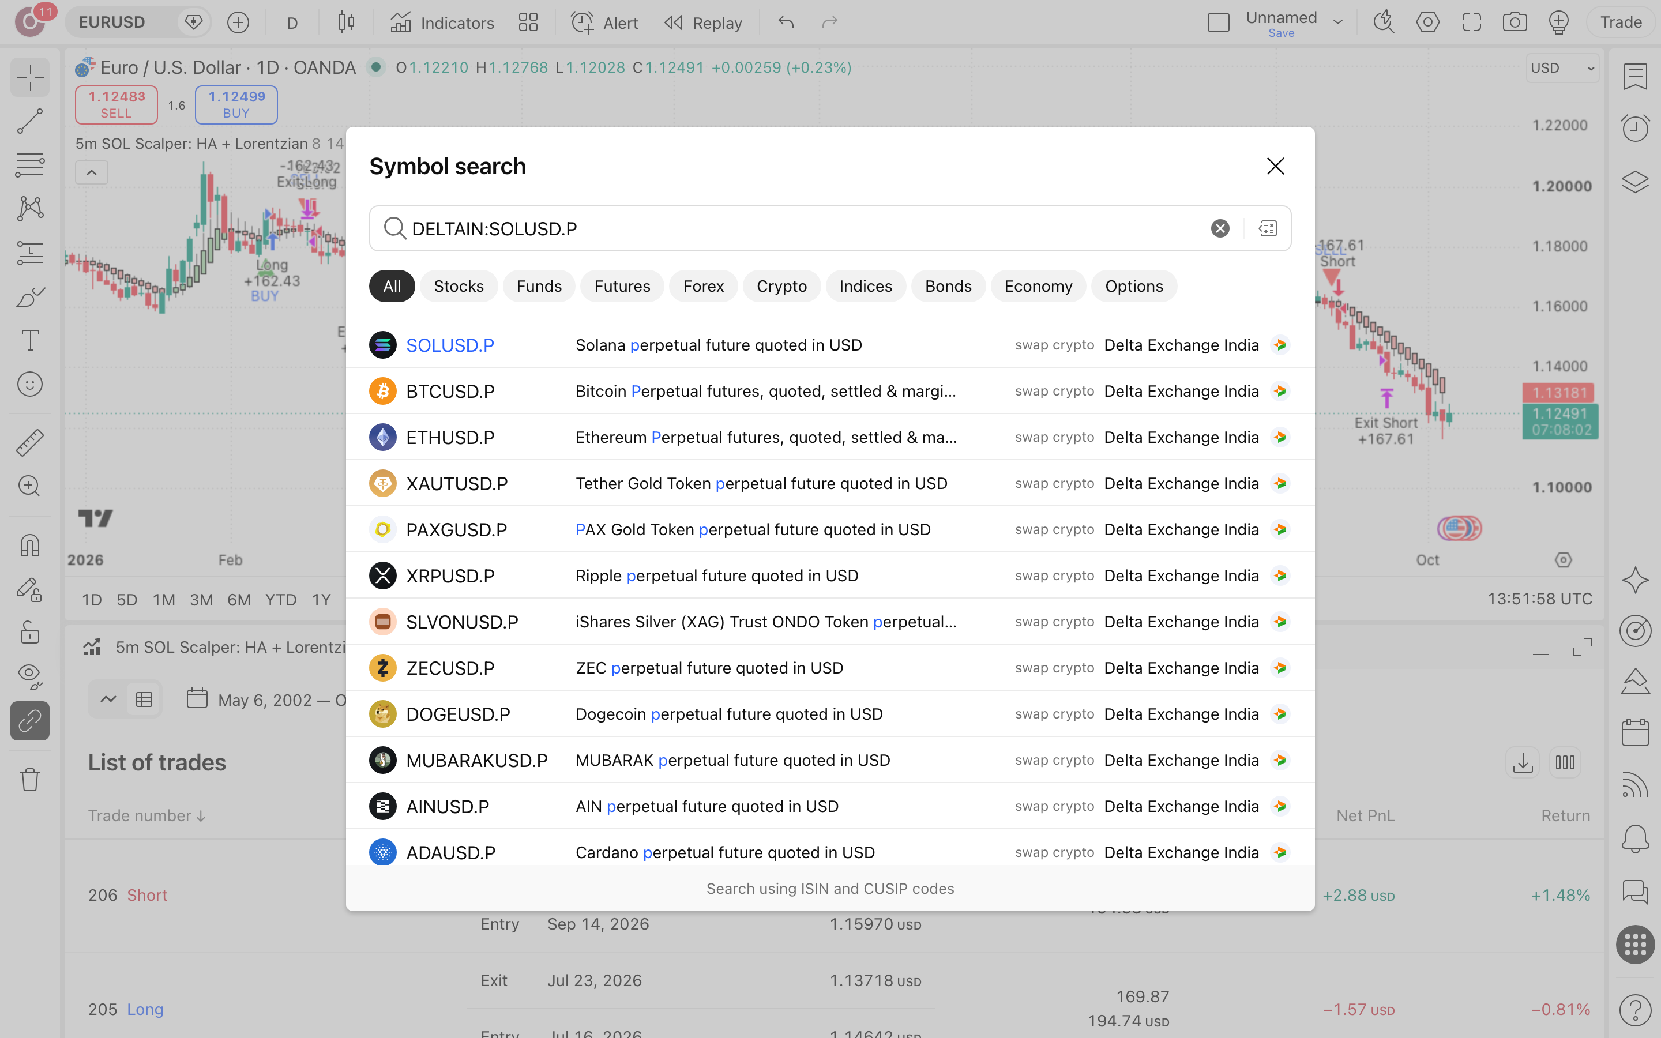Click the 1.12499 BUY button

(236, 104)
